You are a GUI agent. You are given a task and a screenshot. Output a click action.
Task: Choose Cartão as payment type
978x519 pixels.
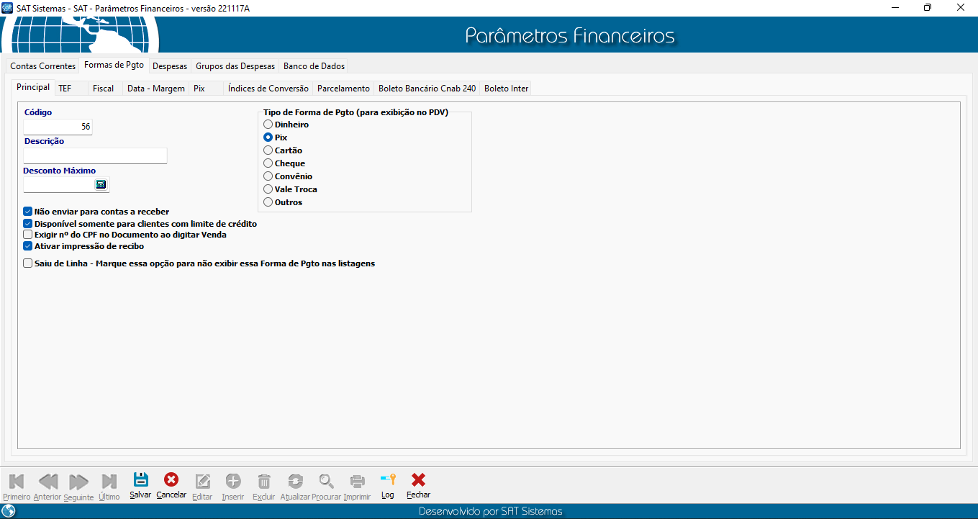(x=268, y=150)
